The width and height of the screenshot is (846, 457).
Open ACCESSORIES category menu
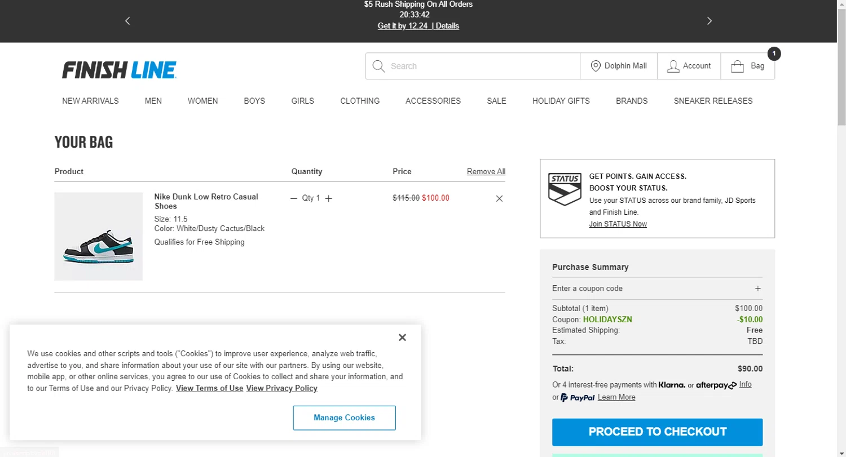coord(433,101)
